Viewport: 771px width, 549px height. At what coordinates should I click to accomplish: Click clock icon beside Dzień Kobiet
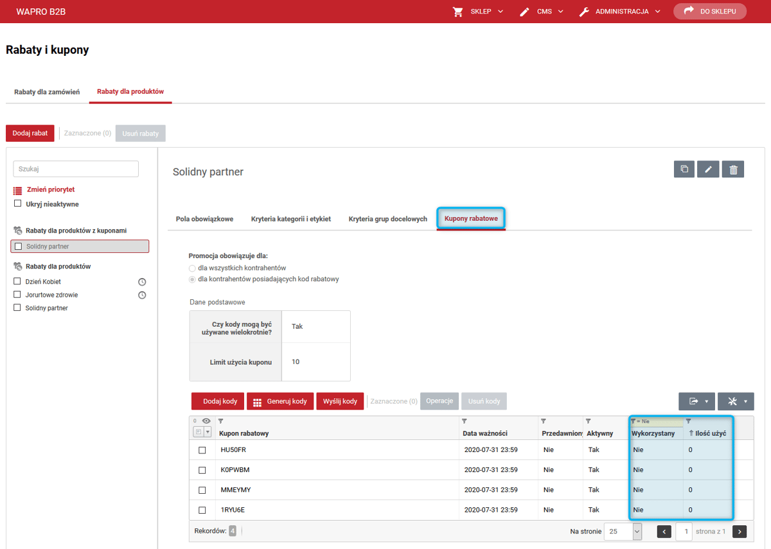(x=142, y=282)
